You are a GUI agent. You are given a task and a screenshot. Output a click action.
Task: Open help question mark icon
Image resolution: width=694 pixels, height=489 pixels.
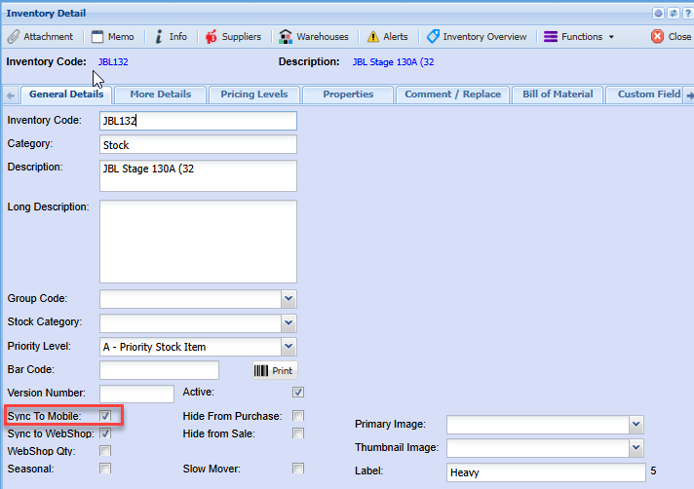pyautogui.click(x=688, y=14)
